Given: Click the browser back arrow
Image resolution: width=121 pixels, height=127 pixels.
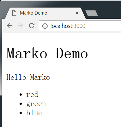Looking at the screenshot, I should coord(9,26).
